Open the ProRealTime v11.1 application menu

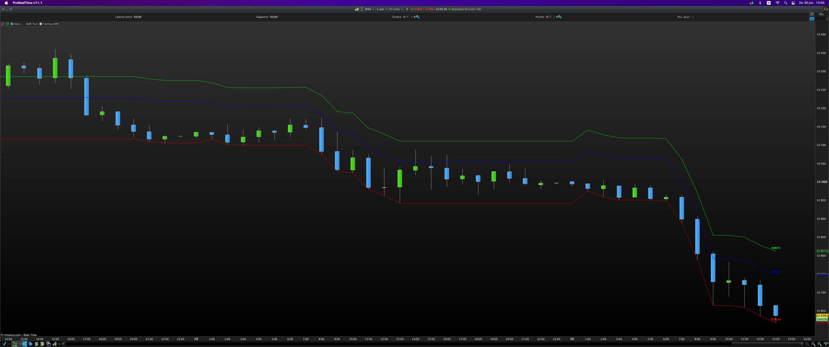pyautogui.click(x=28, y=3)
